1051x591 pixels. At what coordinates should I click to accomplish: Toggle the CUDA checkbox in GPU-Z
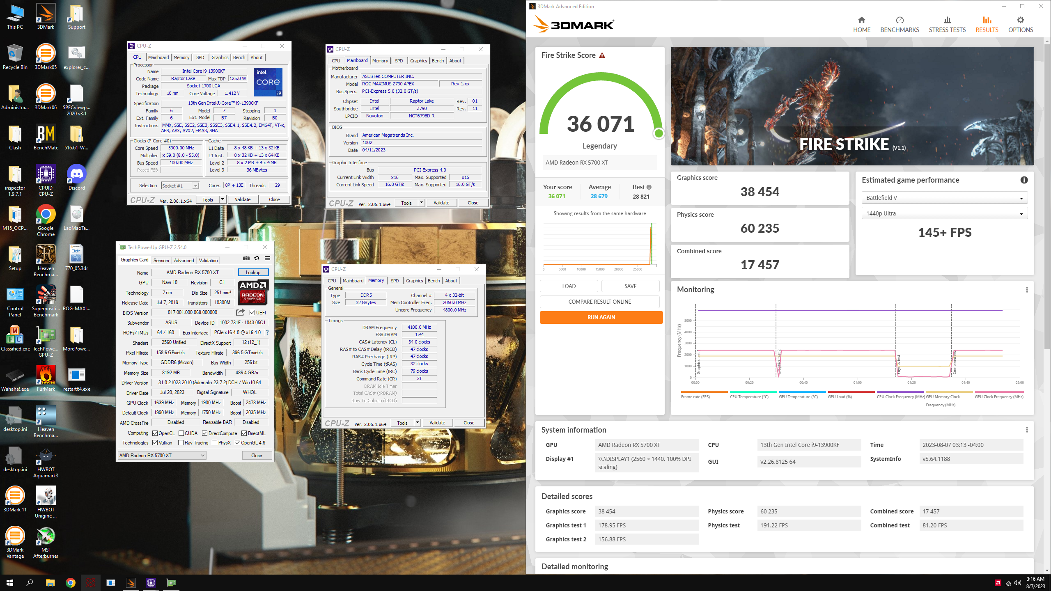181,433
